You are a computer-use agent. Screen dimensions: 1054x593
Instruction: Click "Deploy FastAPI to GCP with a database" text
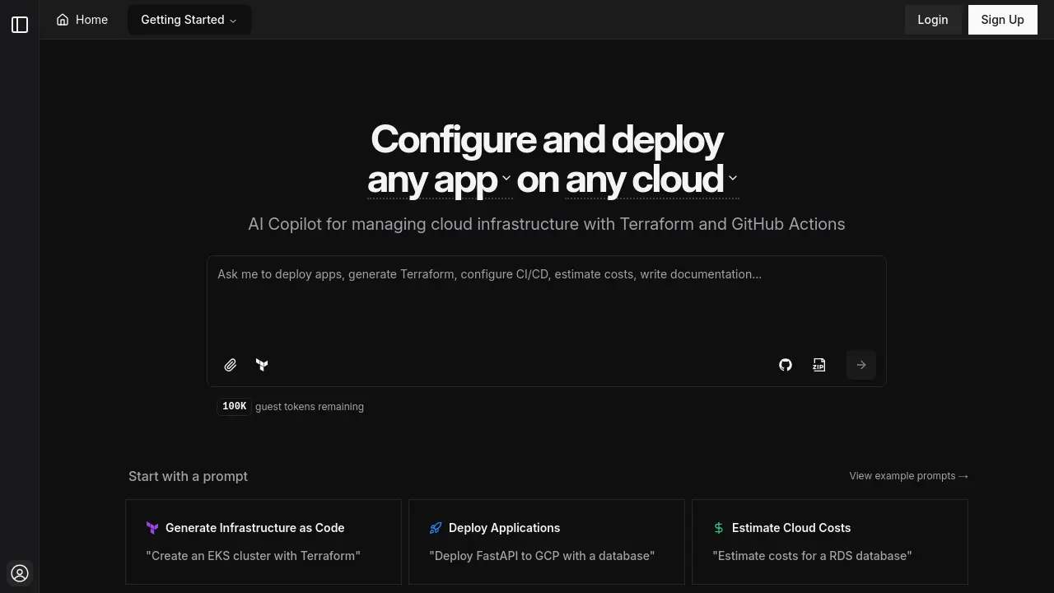(542, 556)
